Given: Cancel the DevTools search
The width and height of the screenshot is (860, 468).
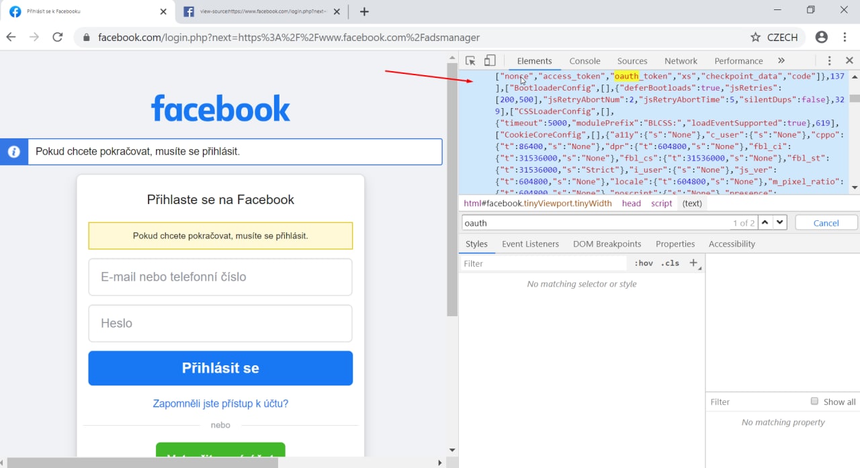Looking at the screenshot, I should 826,223.
